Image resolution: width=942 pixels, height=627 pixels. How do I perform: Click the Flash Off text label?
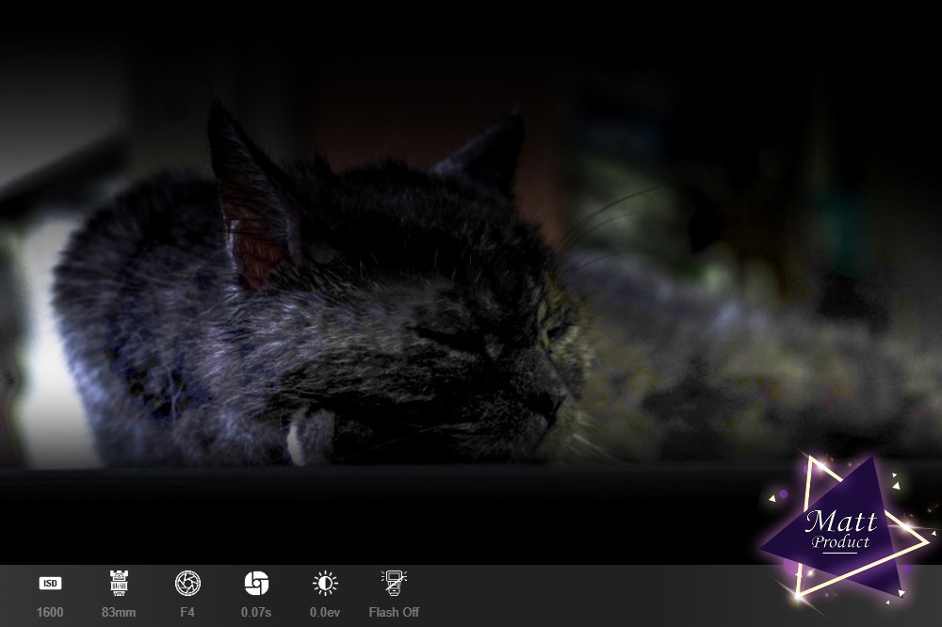click(x=394, y=613)
